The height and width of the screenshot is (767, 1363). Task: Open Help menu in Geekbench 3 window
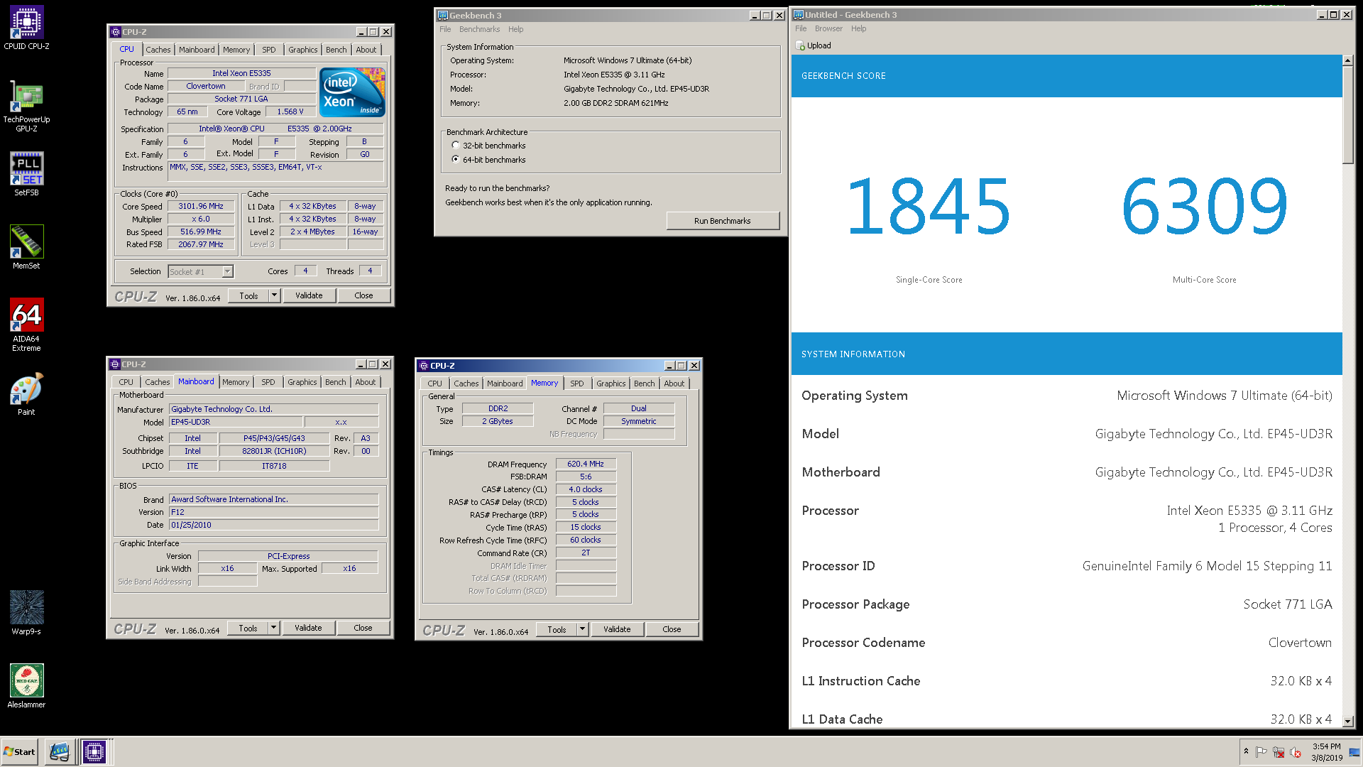516,29
